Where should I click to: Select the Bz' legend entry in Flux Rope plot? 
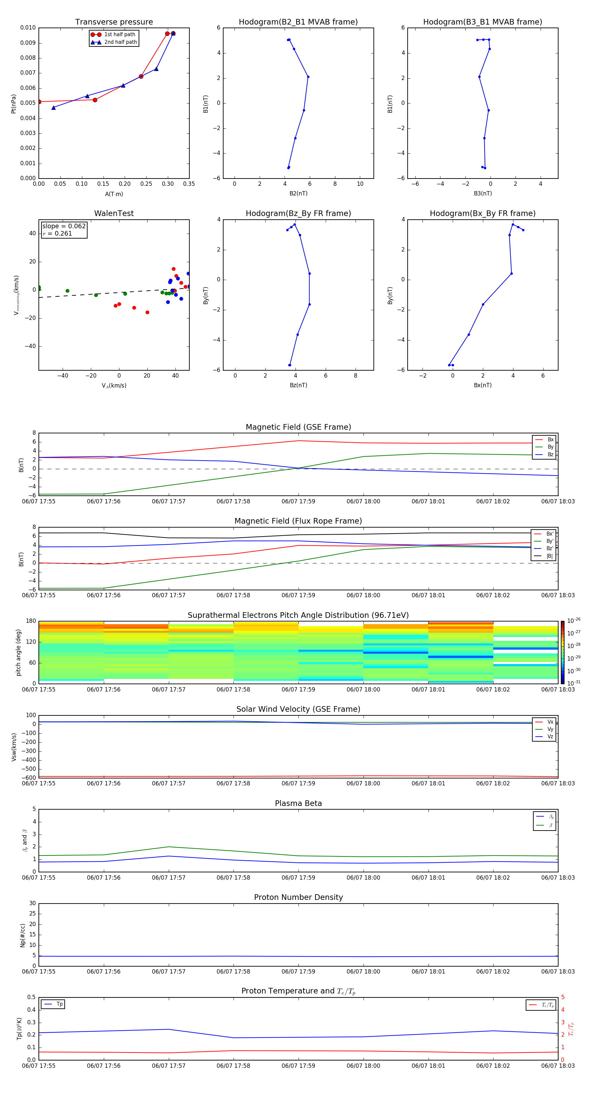(x=544, y=548)
